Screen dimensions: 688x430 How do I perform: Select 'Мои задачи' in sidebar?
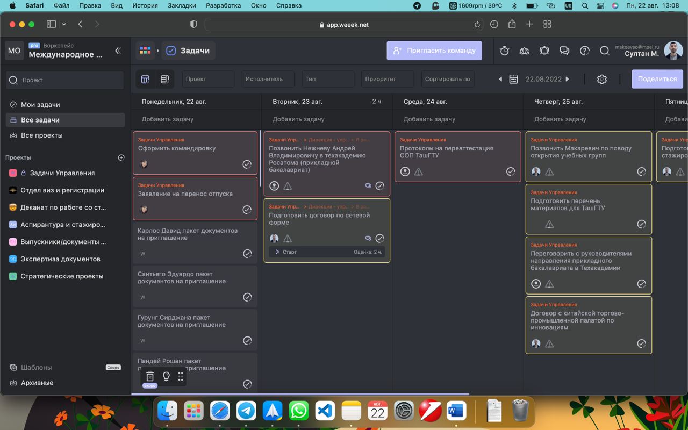(40, 105)
